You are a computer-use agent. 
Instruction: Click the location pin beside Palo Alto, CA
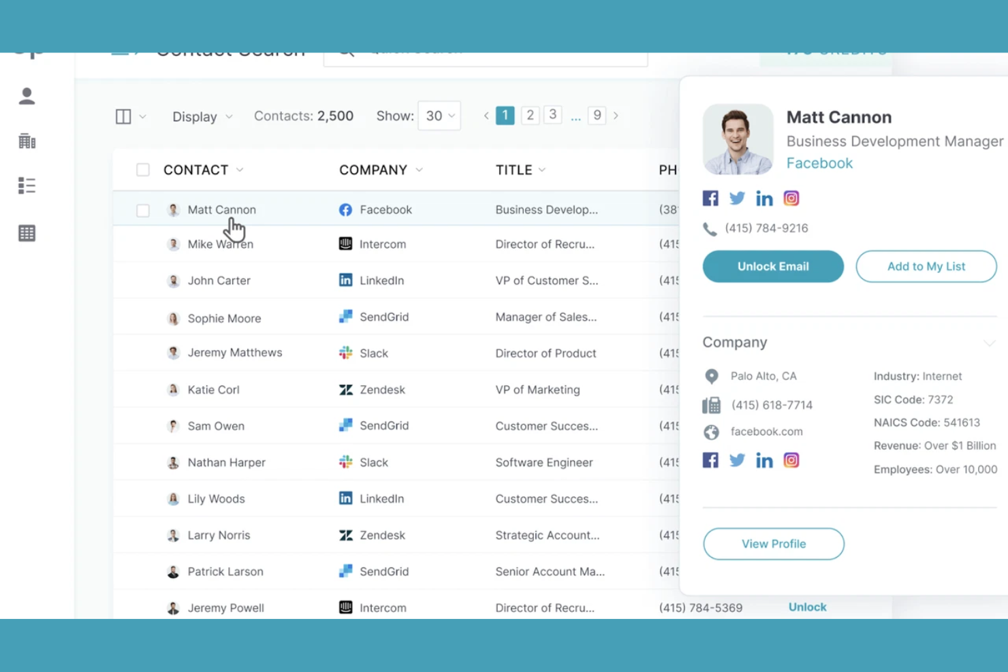coord(711,377)
